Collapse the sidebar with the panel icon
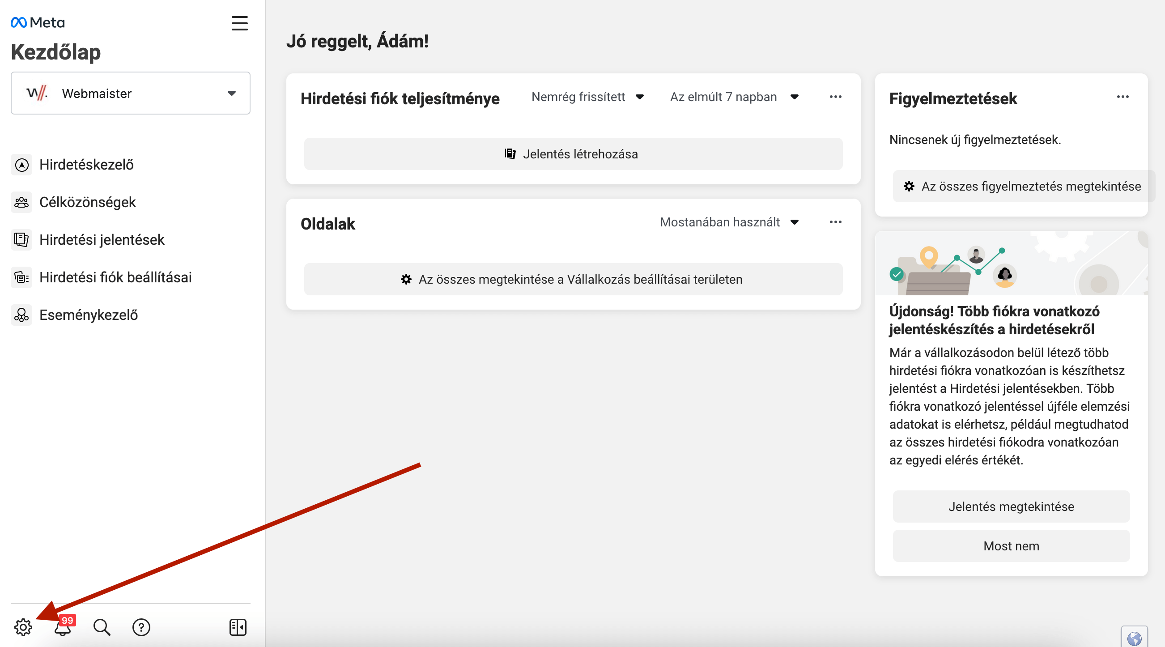 pyautogui.click(x=238, y=627)
